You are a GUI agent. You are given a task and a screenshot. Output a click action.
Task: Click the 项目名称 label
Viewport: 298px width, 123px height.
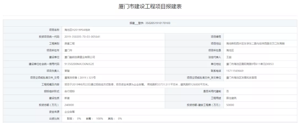click(54, 30)
